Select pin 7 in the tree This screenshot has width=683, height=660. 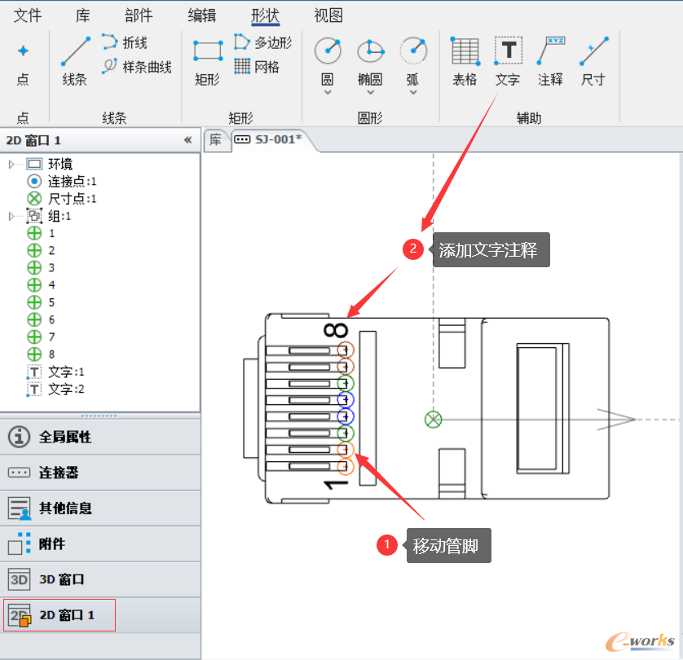point(42,337)
